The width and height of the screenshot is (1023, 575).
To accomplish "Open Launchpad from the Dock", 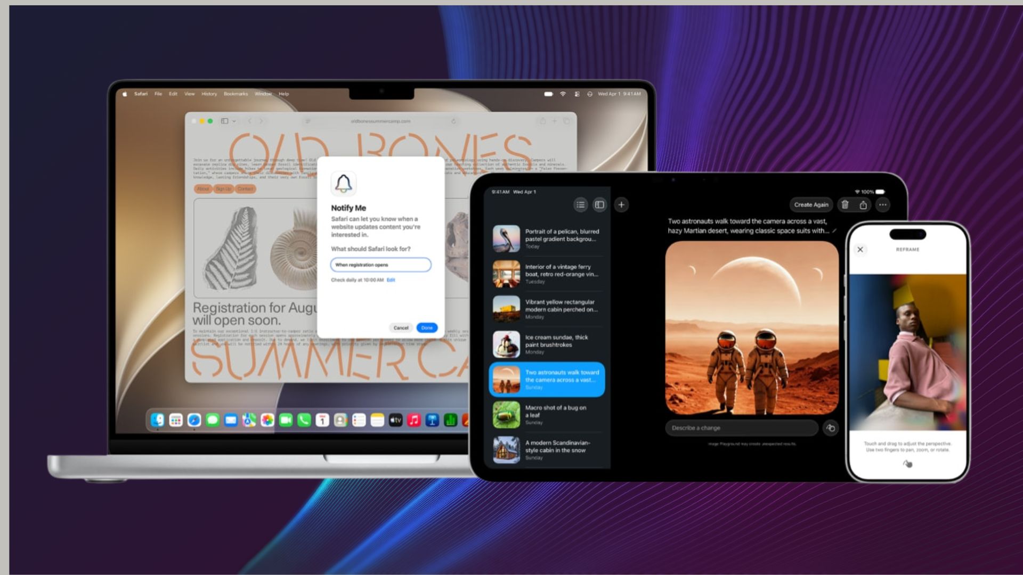I will tap(176, 420).
